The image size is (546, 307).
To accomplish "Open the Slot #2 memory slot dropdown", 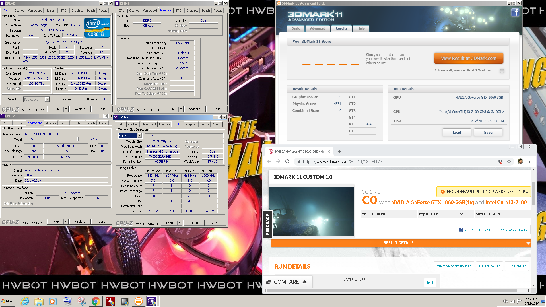I will click(x=139, y=136).
